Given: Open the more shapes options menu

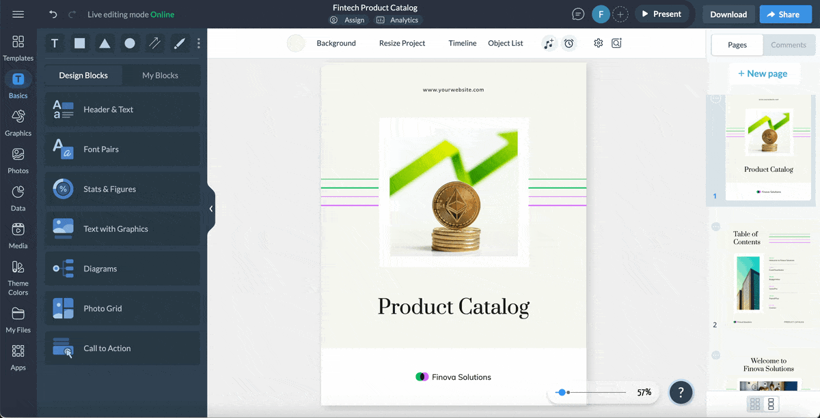Looking at the screenshot, I should coord(199,43).
